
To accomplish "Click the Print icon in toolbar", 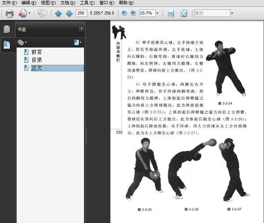I will 9,13.
